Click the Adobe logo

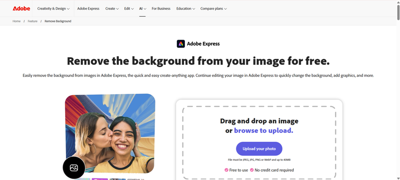pyautogui.click(x=22, y=8)
